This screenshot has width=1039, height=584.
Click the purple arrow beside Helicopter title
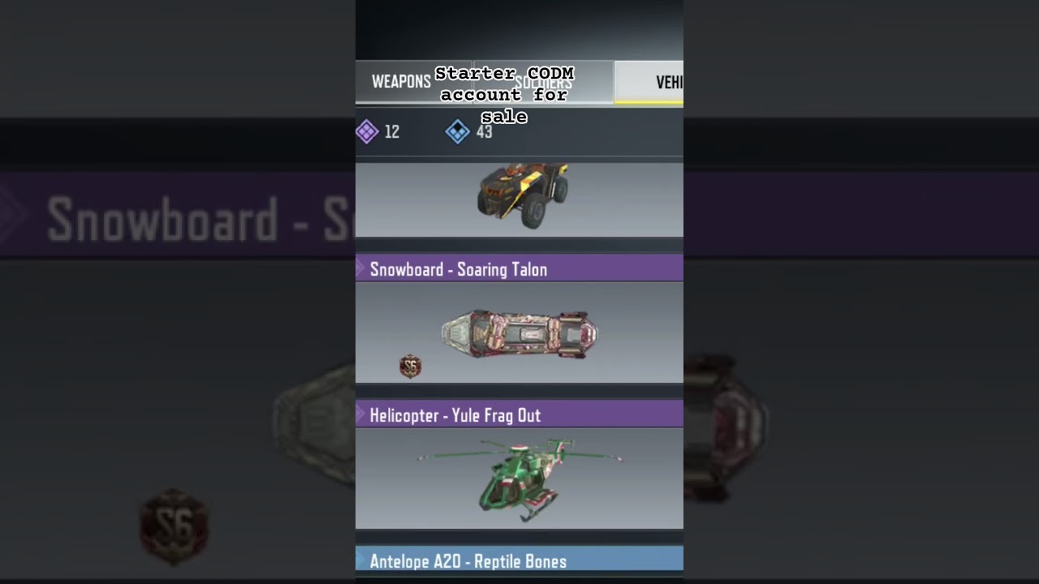click(x=360, y=414)
